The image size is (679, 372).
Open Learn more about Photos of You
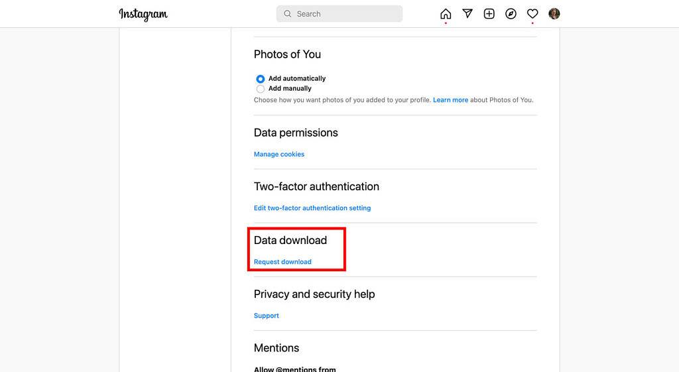click(x=451, y=100)
